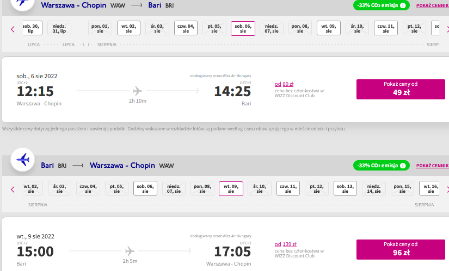
Task: Show later outbound dates with right arrow
Action: (x=447, y=29)
